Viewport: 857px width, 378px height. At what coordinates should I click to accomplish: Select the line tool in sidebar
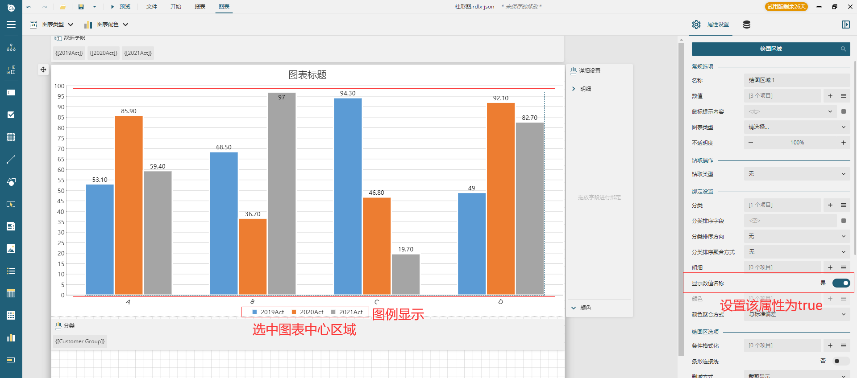11,159
